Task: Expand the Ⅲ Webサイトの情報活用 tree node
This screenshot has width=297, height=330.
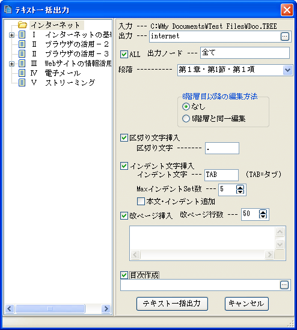Action: tap(12, 64)
